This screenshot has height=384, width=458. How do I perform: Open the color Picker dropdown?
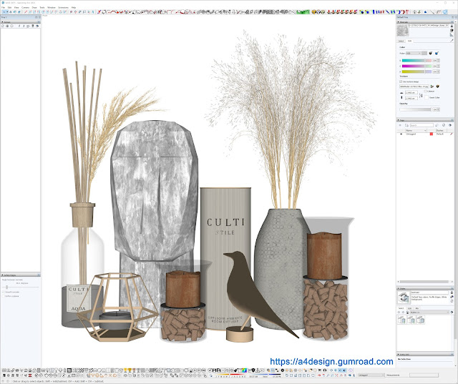tap(414, 53)
